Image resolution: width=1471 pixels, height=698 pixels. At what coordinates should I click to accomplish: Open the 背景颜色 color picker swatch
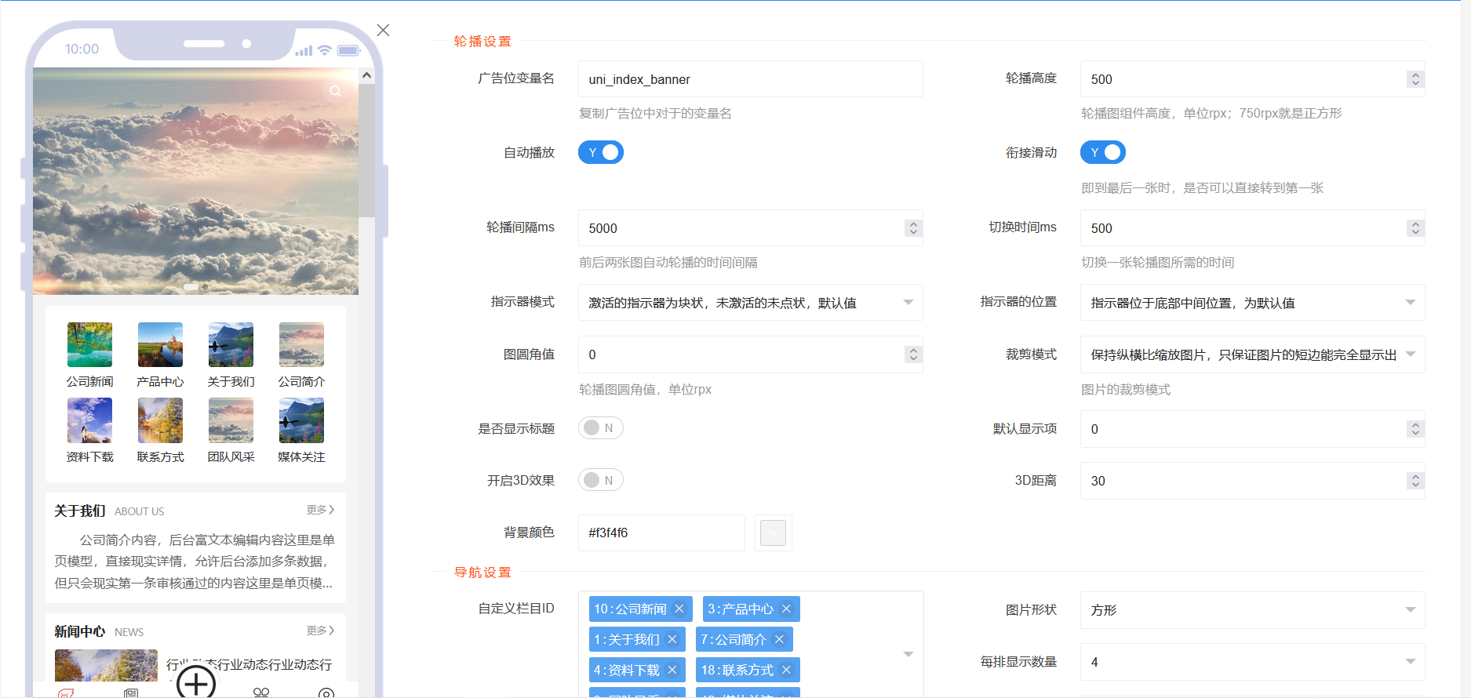coord(774,533)
